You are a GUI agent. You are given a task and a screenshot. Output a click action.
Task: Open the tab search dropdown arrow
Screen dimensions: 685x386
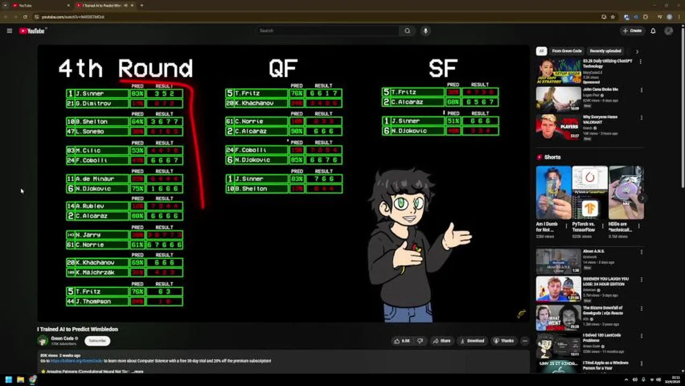pyautogui.click(x=5, y=5)
